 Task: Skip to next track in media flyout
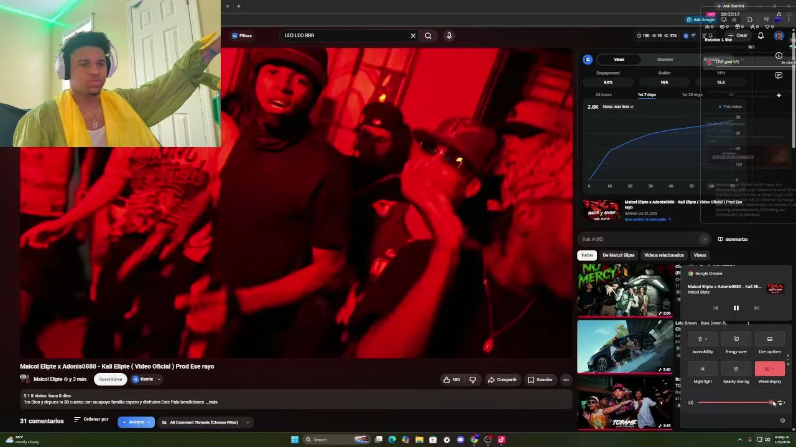(756, 308)
